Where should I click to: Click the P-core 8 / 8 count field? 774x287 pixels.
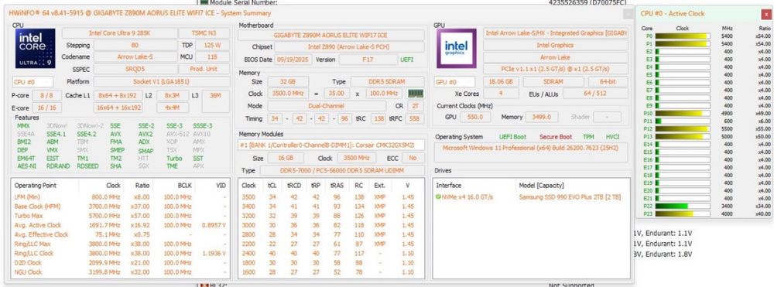[47, 95]
